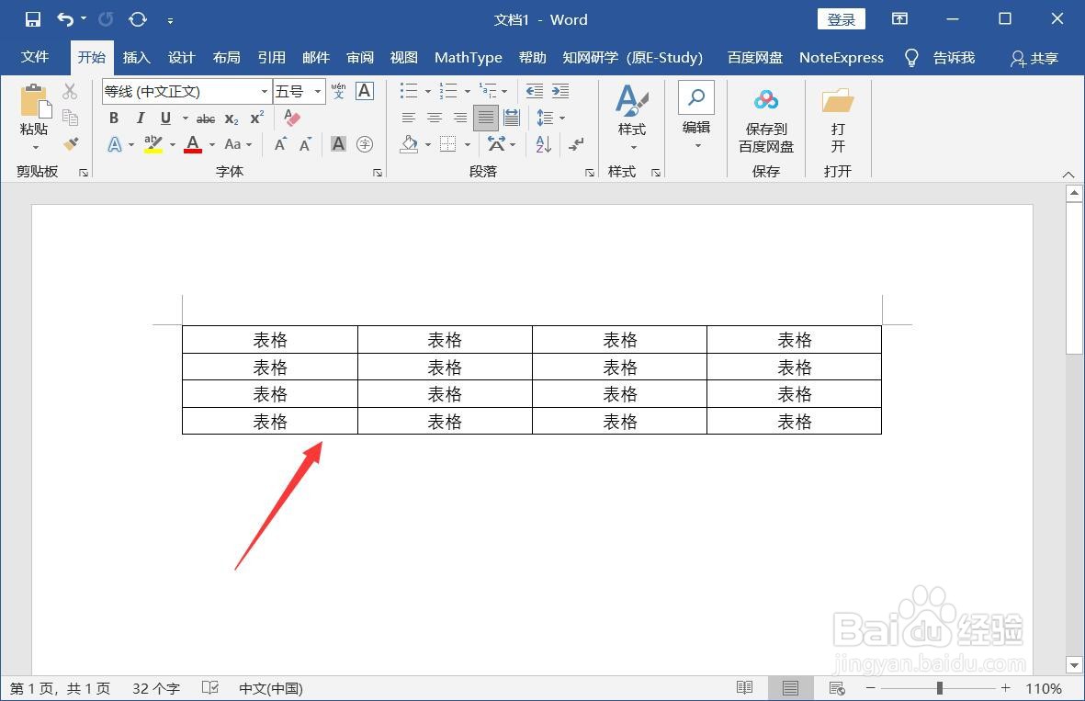Open the borders dropdown

click(x=467, y=144)
